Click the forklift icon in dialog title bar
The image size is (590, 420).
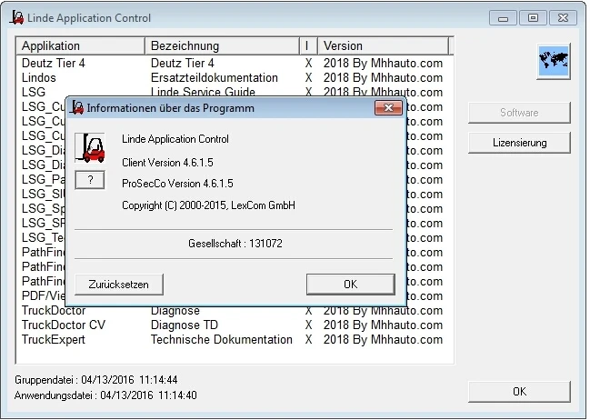point(76,107)
